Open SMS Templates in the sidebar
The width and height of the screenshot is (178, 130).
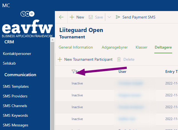point(16,87)
